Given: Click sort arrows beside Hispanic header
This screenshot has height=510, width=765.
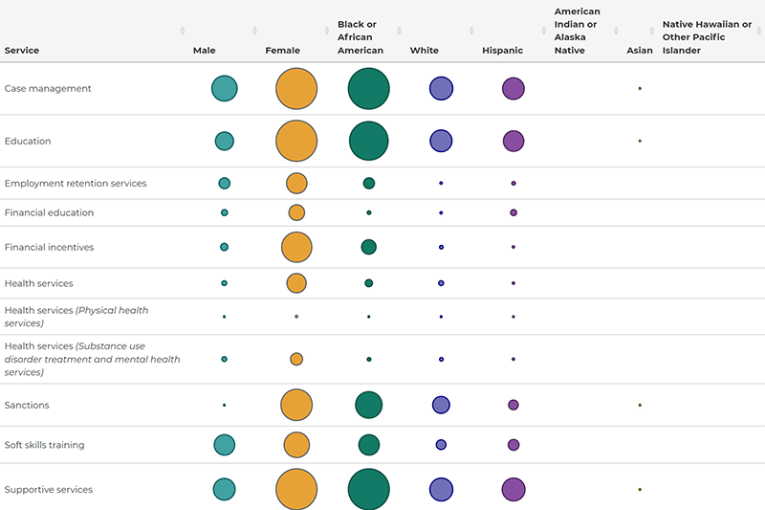Looking at the screenshot, I should pyautogui.click(x=544, y=31).
